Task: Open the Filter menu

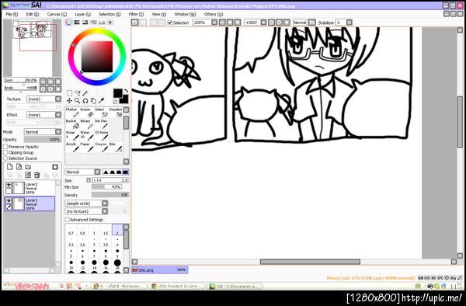Action: pyautogui.click(x=136, y=14)
